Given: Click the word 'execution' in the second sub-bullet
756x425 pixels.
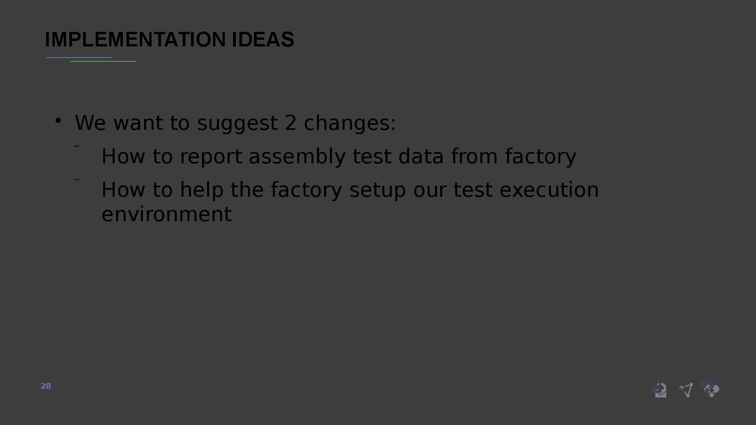Looking at the screenshot, I should [x=549, y=190].
